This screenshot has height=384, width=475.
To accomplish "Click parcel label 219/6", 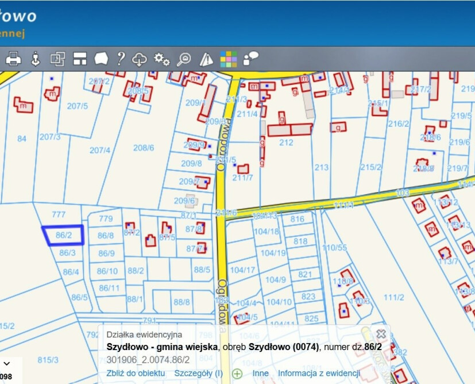I will click(x=459, y=142).
